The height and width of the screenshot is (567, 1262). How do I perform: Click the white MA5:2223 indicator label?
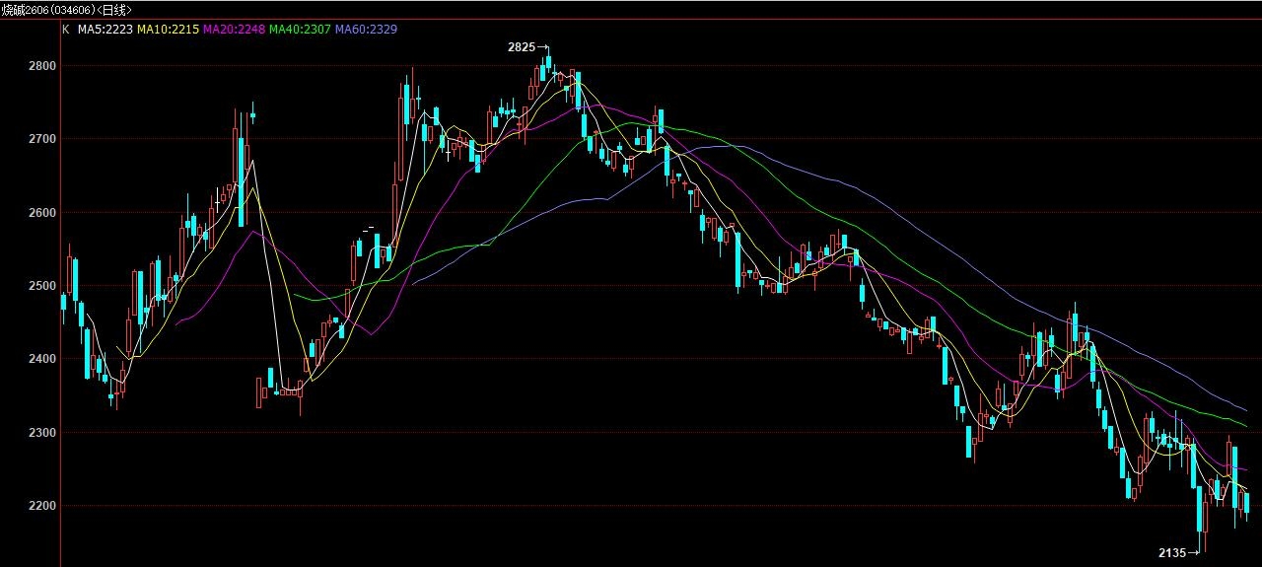[x=105, y=30]
